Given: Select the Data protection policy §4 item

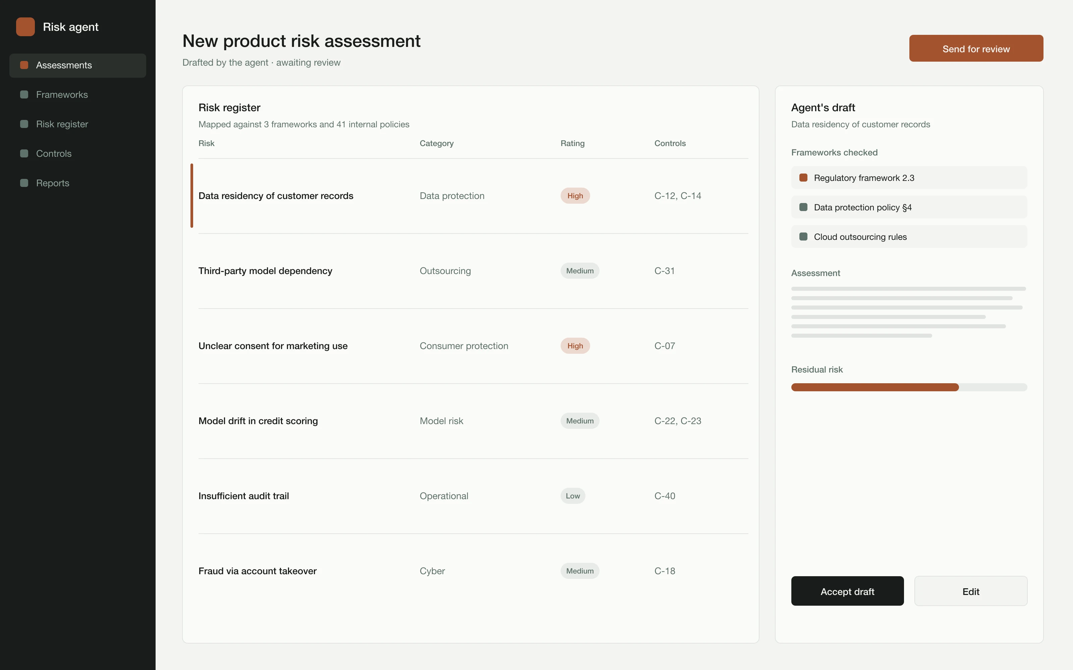Looking at the screenshot, I should click(909, 207).
